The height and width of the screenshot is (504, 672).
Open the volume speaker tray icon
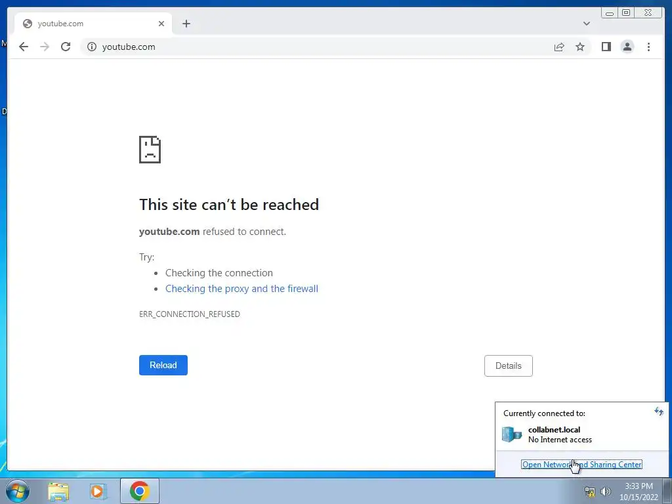coord(605,492)
